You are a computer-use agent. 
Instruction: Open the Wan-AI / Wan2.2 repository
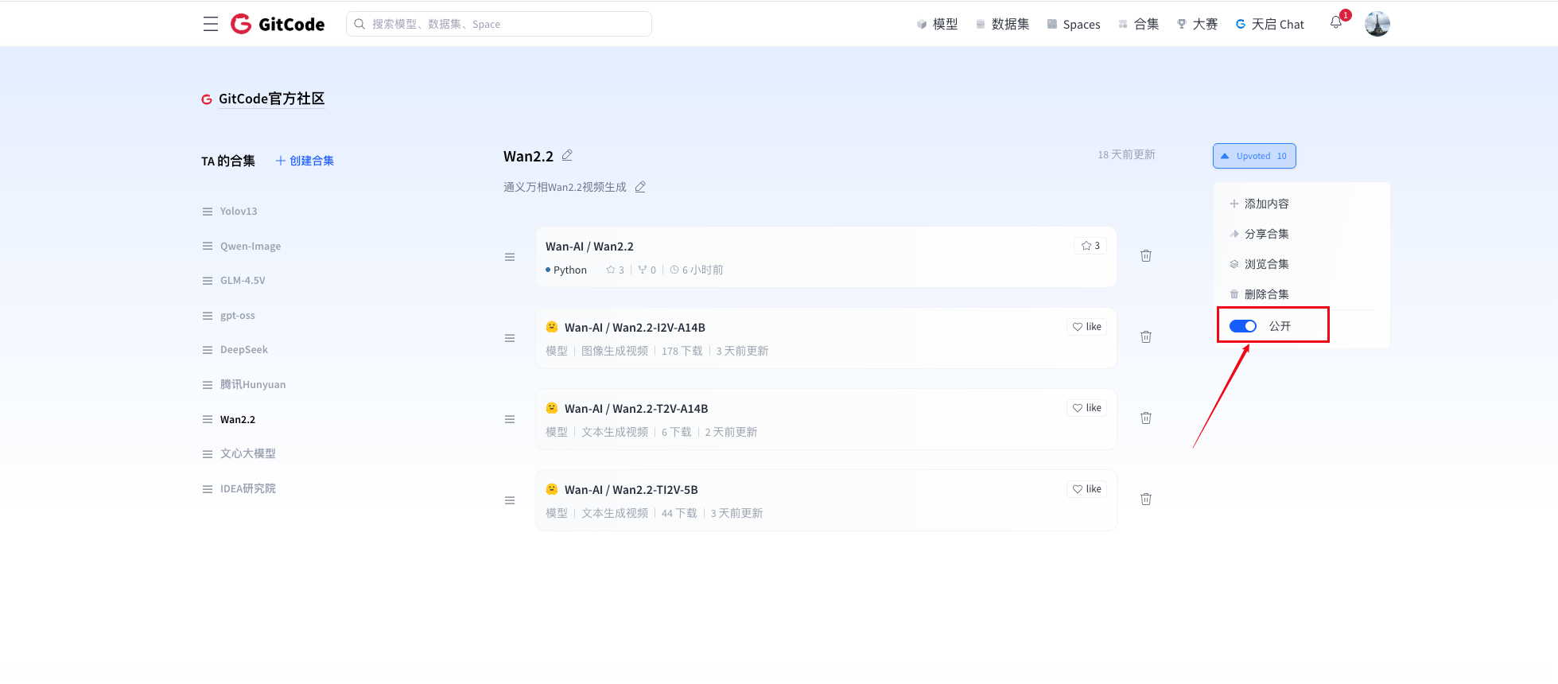[x=589, y=247]
